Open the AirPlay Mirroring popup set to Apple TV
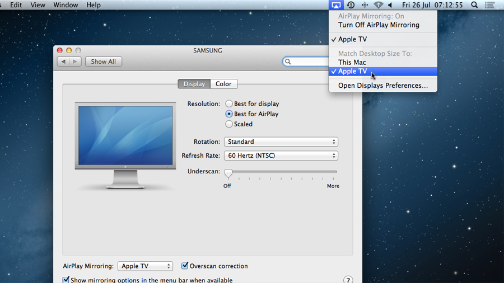504x283 pixels. click(x=145, y=266)
